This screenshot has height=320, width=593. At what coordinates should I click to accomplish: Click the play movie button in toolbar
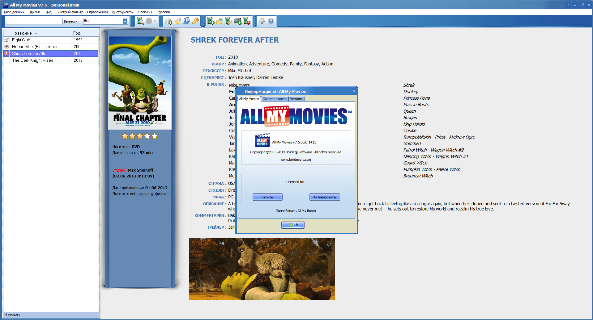[x=149, y=21]
